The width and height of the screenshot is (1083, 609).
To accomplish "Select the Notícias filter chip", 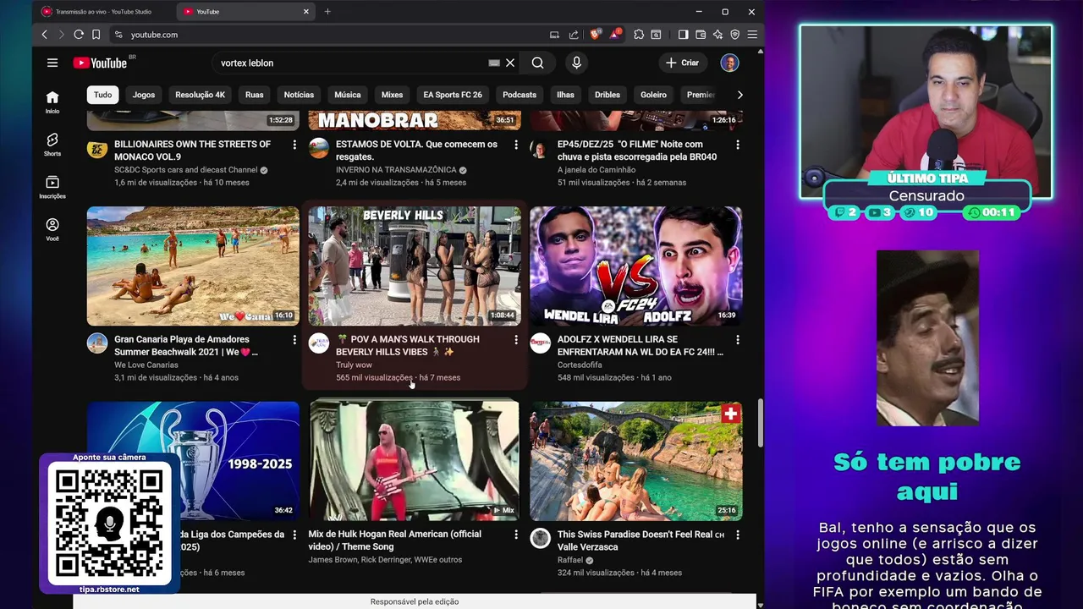I will [x=299, y=95].
